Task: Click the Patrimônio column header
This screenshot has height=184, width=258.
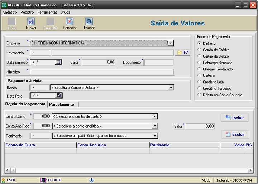Action: click(185, 145)
